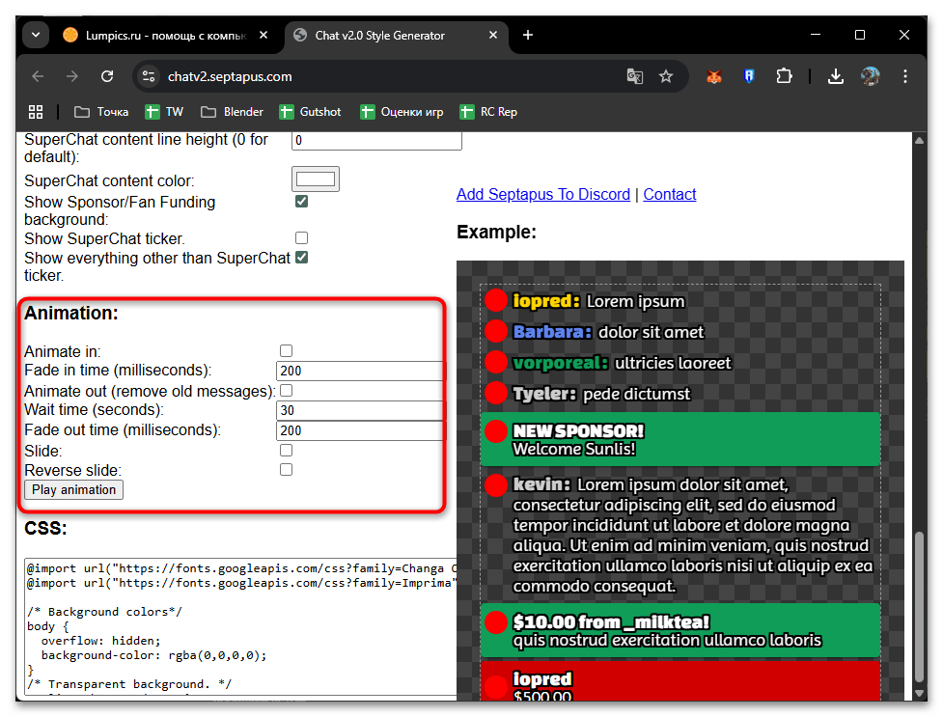Open the site information control in address bar
The height and width of the screenshot is (717, 943).
tap(148, 76)
